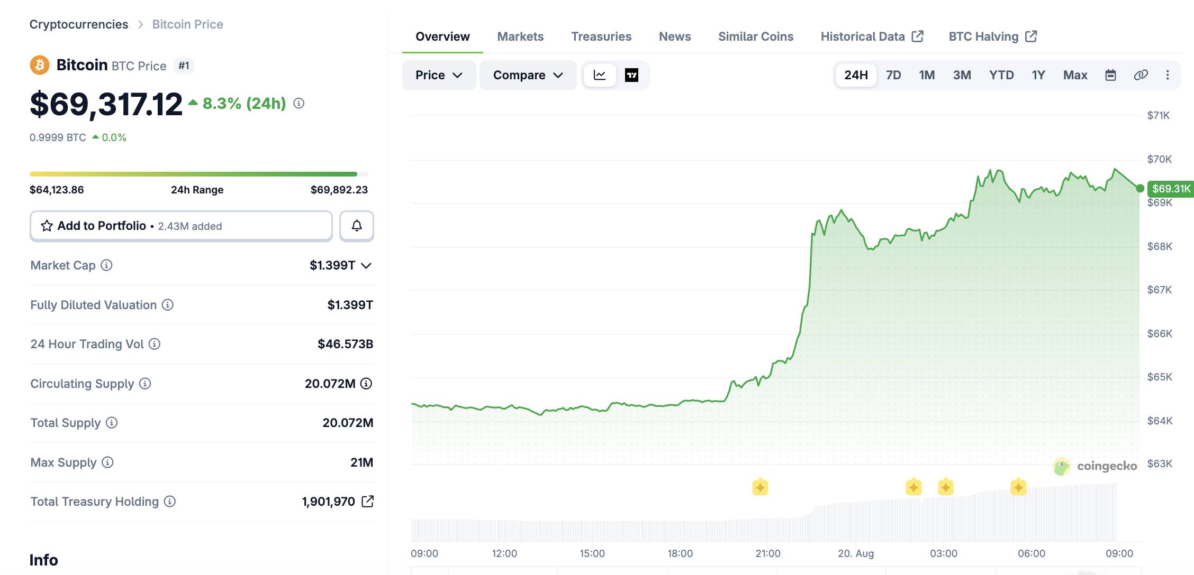The image size is (1194, 575).
Task: Open the Price dropdown
Action: click(x=439, y=75)
